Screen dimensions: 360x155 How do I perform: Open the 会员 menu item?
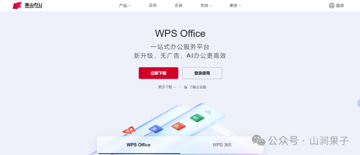click(153, 6)
